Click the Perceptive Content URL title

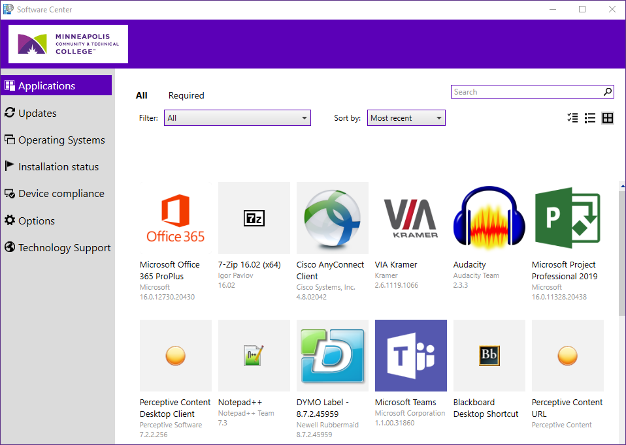pos(567,408)
